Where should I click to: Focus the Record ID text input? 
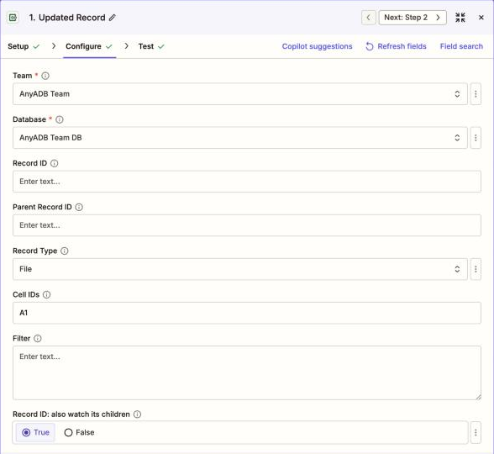[x=247, y=182]
